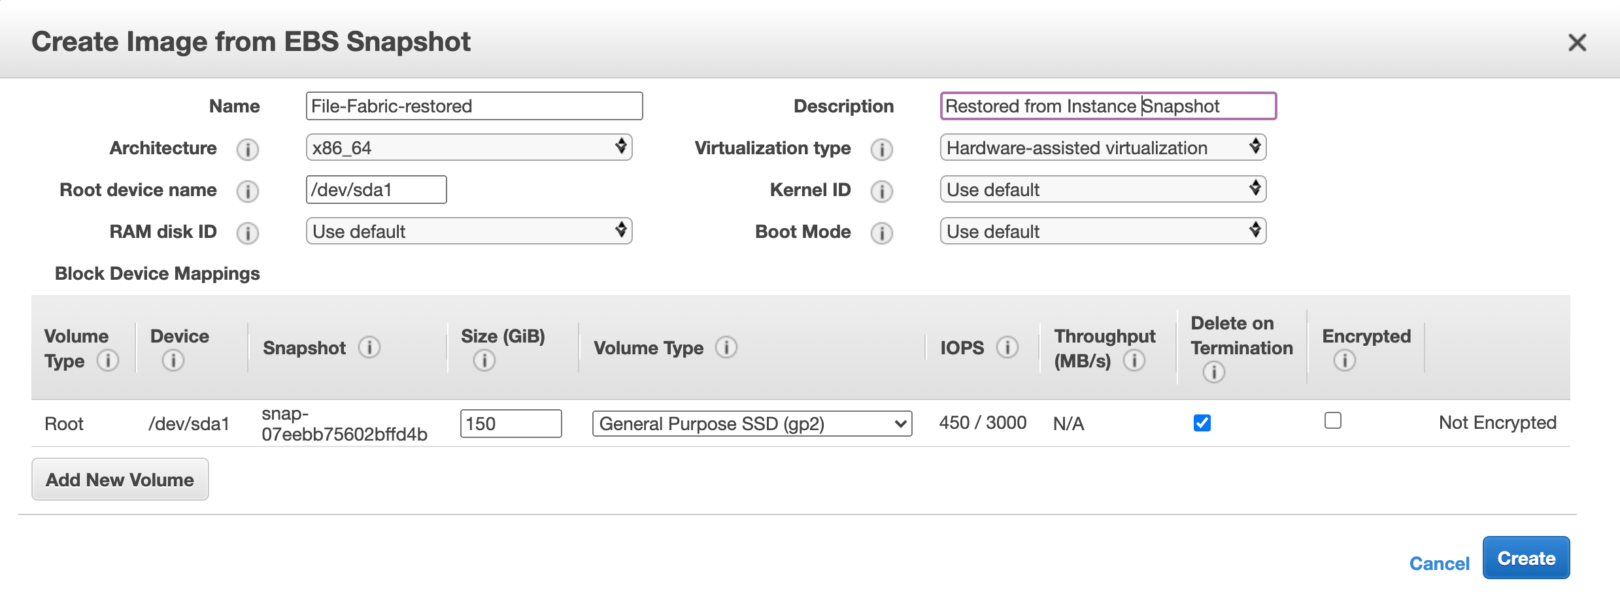
Task: Click the Boot Mode info icon
Action: pos(881,233)
